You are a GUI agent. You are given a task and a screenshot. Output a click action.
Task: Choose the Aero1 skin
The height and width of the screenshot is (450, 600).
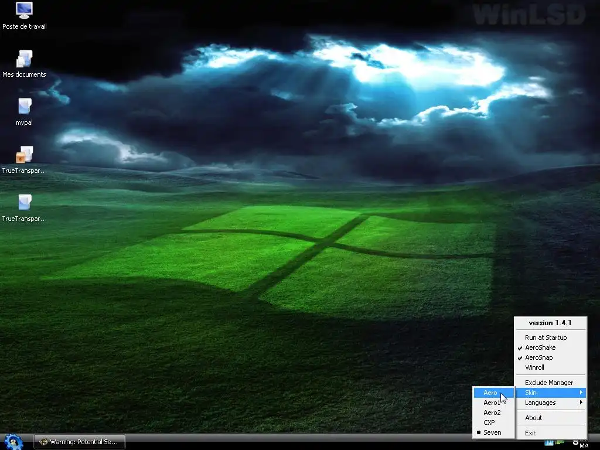493,403
